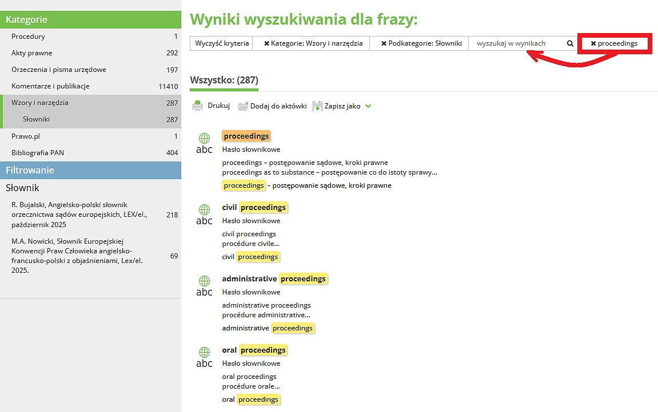Open the civil proceedings dictionary entry
Screen dimensions: 658x412
(254, 207)
